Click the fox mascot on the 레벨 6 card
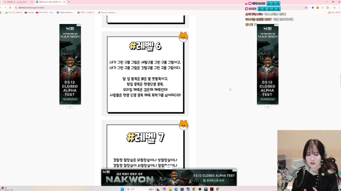341x191 pixels. [183, 37]
